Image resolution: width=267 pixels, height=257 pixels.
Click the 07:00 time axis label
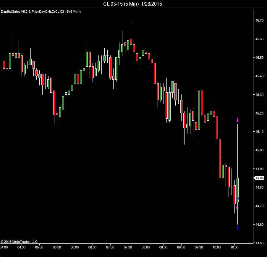click(110, 247)
